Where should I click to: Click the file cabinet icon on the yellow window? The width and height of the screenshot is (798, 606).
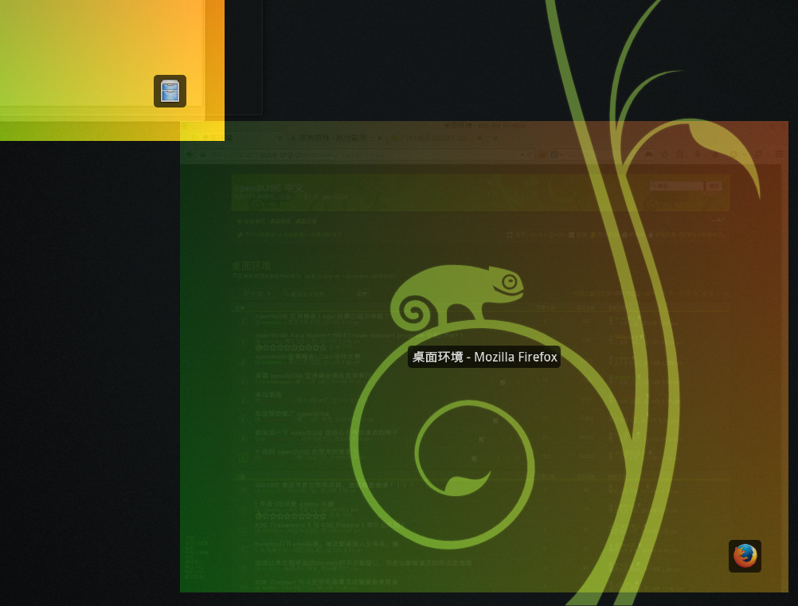[x=170, y=91]
